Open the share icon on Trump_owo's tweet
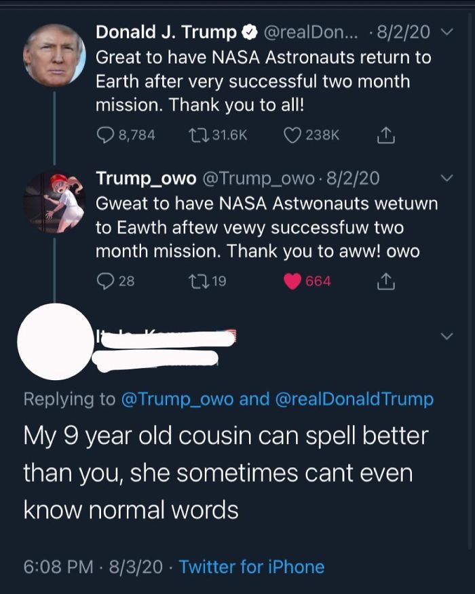 pyautogui.click(x=385, y=281)
